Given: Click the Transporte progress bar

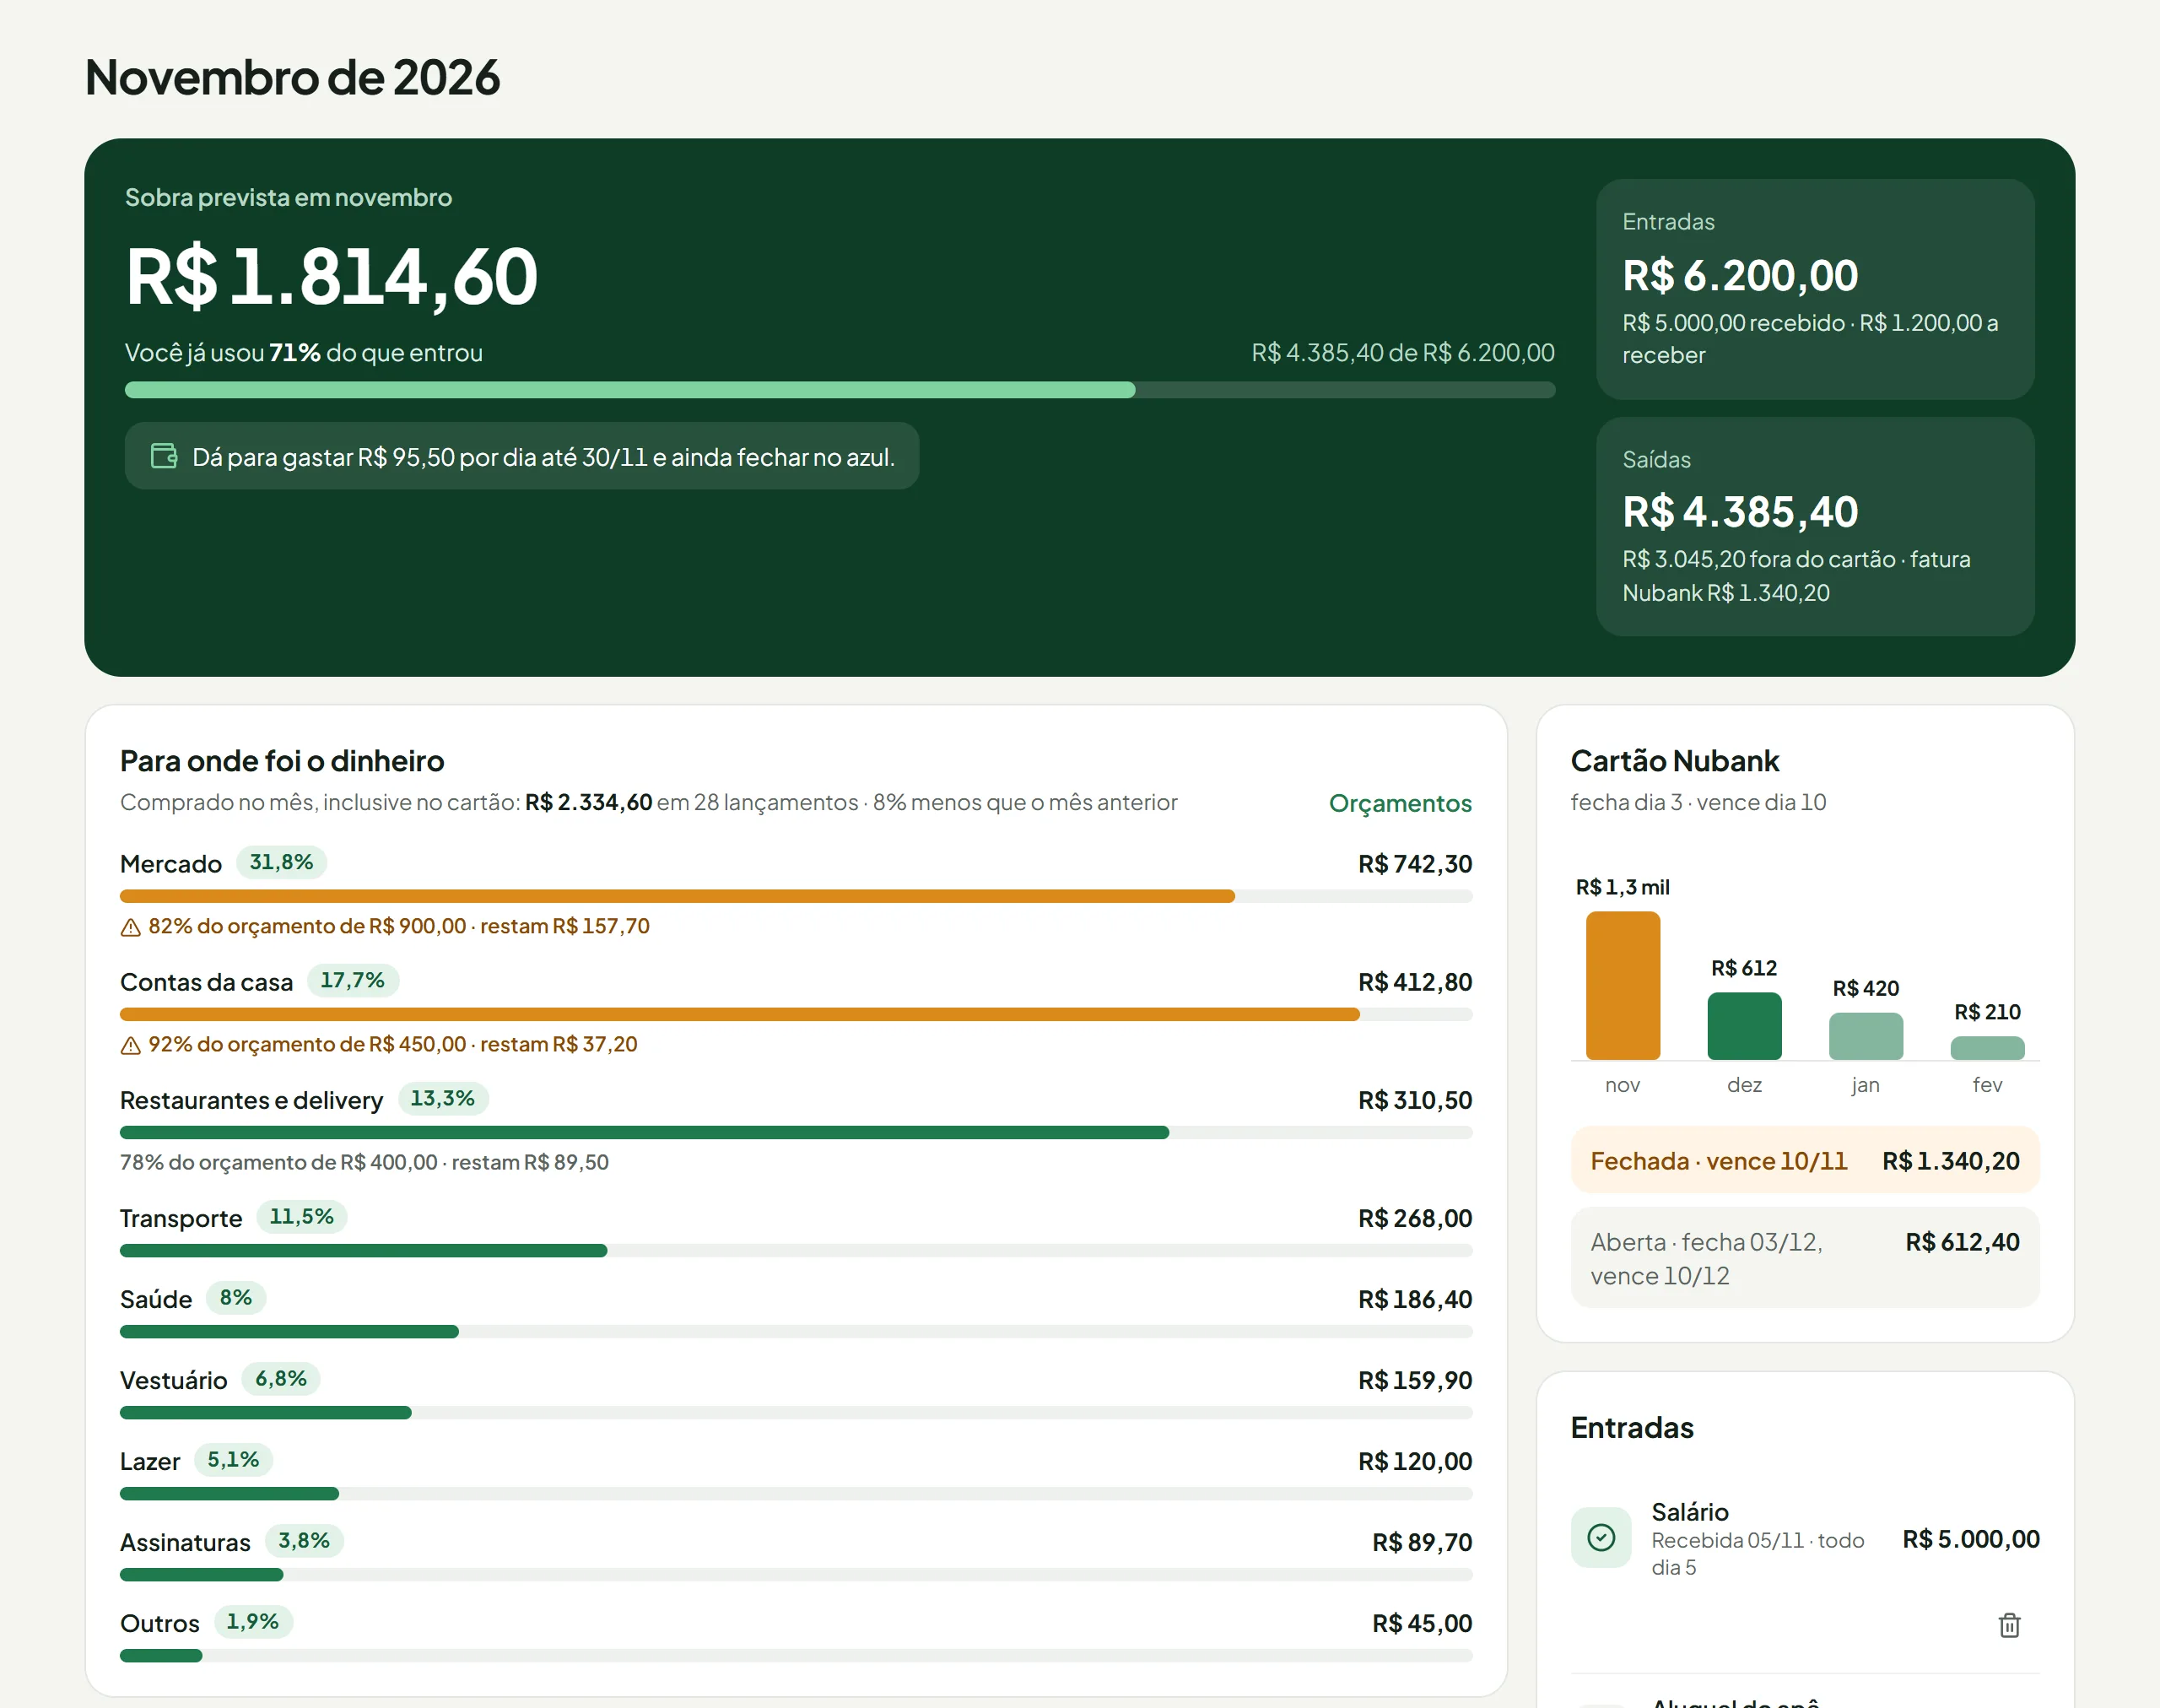Looking at the screenshot, I should pyautogui.click(x=796, y=1250).
